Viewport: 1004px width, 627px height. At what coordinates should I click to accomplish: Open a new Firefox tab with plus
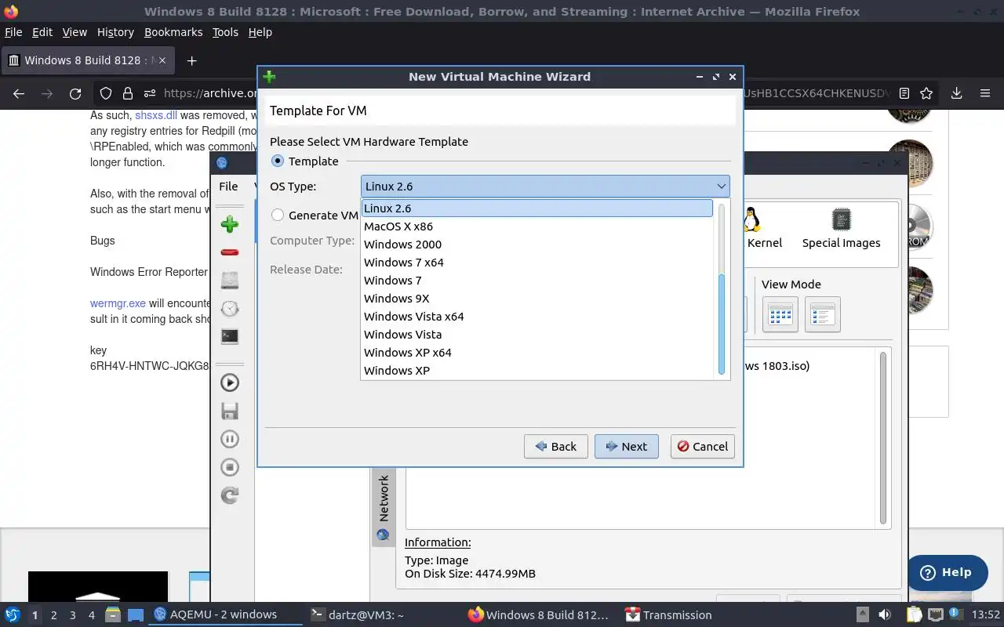[x=191, y=60]
